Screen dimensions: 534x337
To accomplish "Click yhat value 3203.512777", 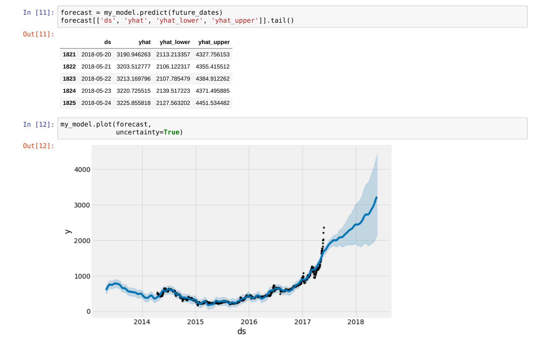I will click(x=134, y=67).
